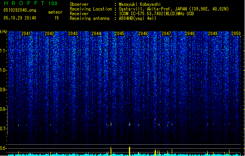The width and height of the screenshot is (245, 156).
Task: Click the 2043 time marker
Action: coord(73,34)
